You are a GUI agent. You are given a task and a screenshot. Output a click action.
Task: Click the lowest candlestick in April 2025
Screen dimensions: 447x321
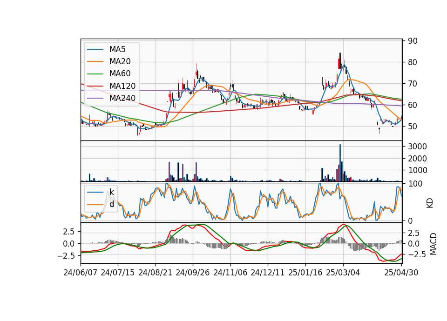click(379, 130)
